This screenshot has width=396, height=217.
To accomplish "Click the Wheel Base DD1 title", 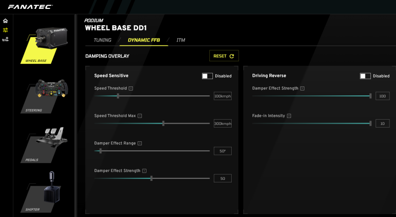I will pos(116,28).
